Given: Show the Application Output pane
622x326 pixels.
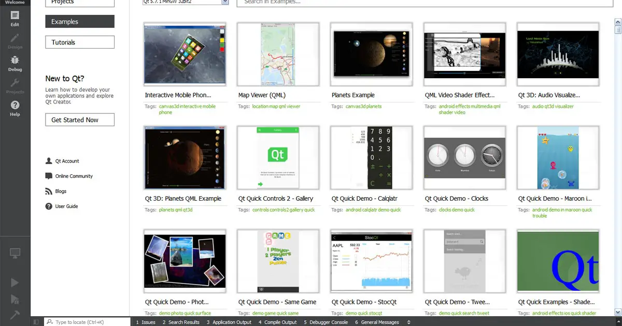Looking at the screenshot, I should [x=229, y=322].
